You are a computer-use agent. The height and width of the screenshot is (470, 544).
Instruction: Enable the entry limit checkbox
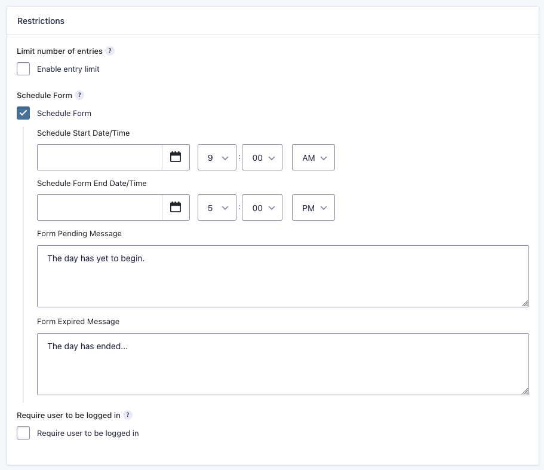pyautogui.click(x=23, y=69)
